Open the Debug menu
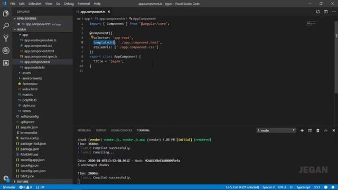The width and height of the screenshot is (338, 190). 69,4
